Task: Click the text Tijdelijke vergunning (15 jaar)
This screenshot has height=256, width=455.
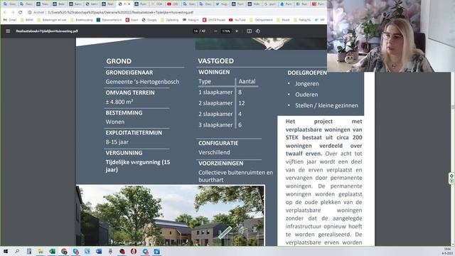Action: tap(138, 166)
